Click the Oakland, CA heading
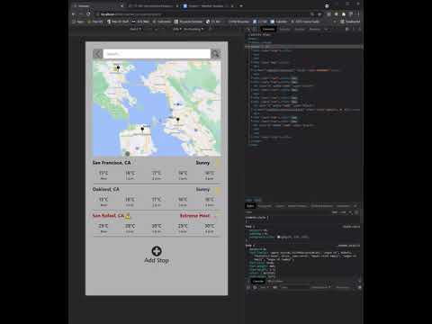The height and width of the screenshot is (324, 432). [106, 189]
